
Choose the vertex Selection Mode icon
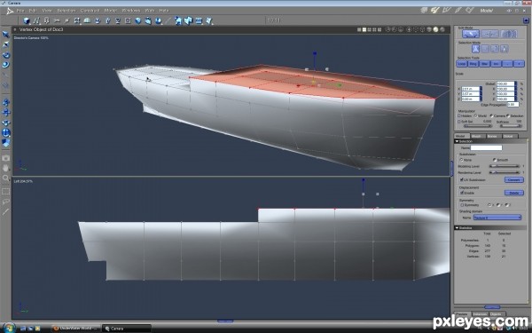(475, 49)
